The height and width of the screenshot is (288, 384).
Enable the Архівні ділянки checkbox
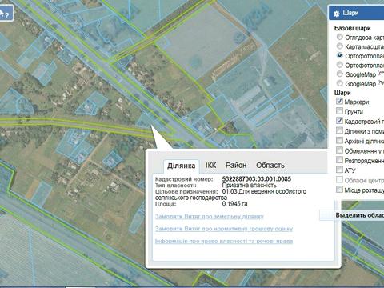pyautogui.click(x=339, y=140)
